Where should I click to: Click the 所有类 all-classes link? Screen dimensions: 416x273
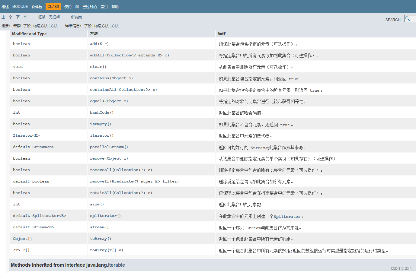76,17
